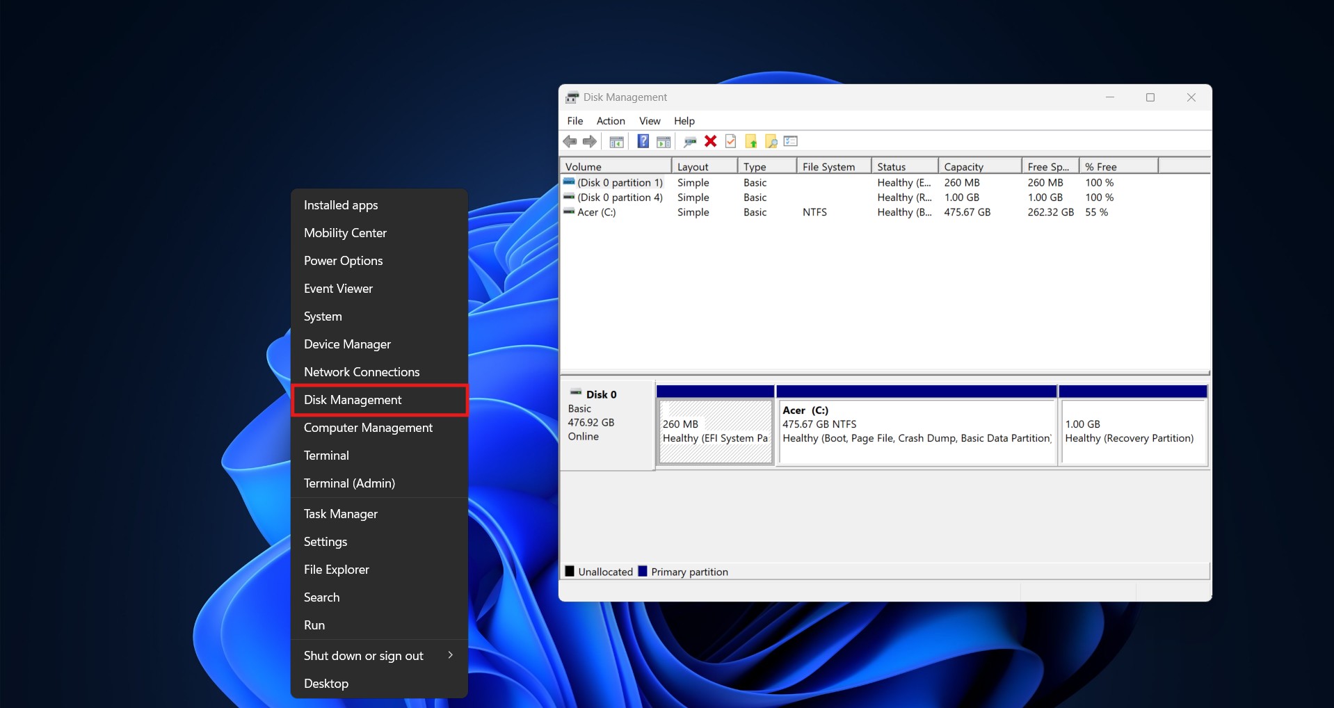Click the blue Help question mark icon
The width and height of the screenshot is (1334, 708).
point(643,142)
